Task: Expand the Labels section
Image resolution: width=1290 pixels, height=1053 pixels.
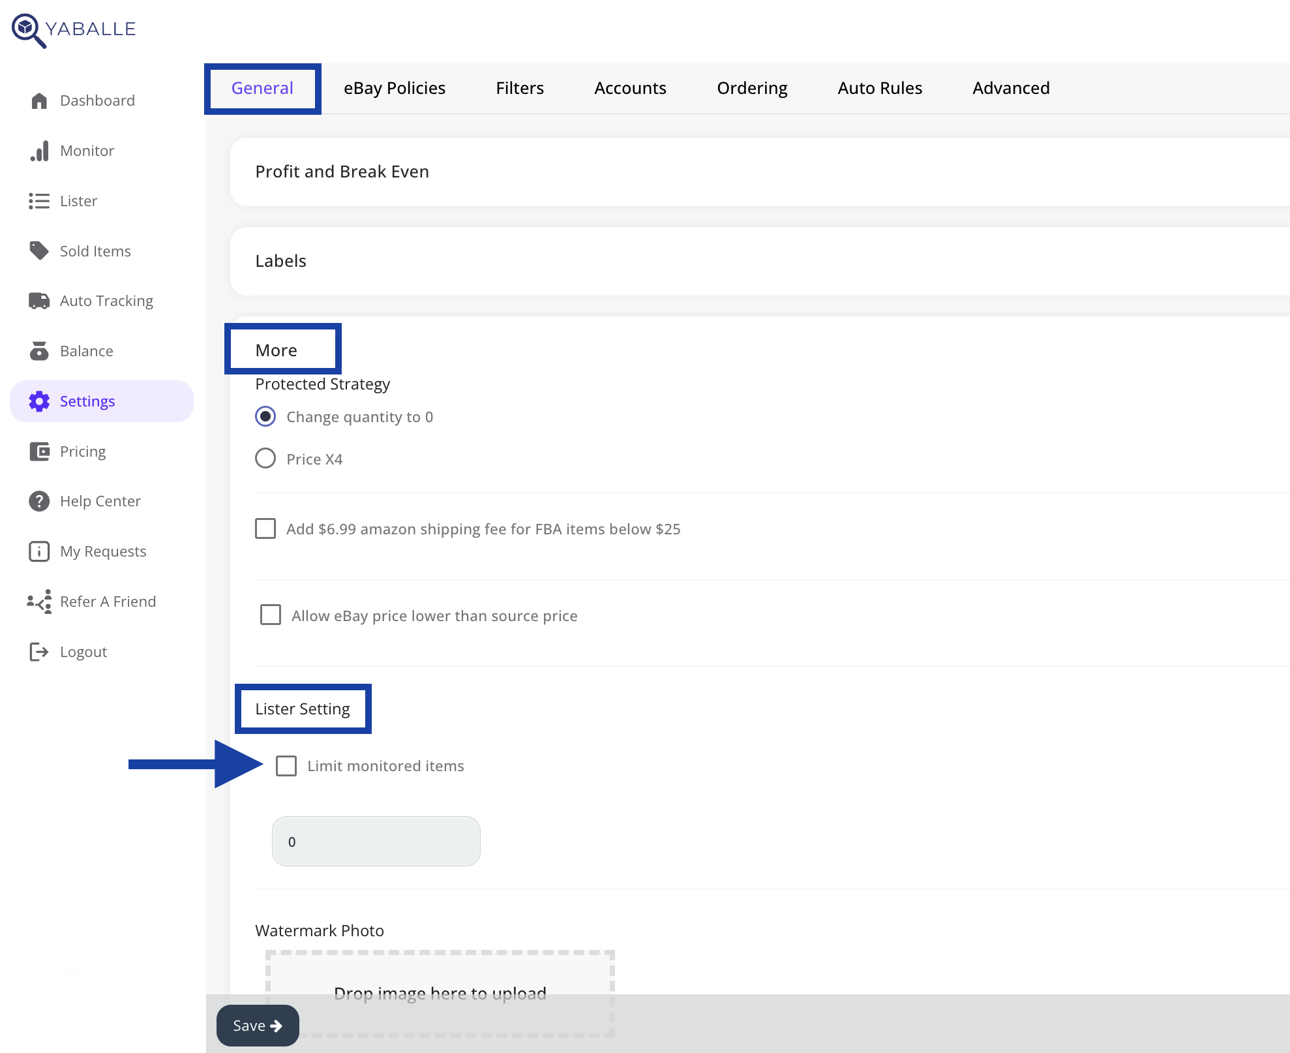Action: 280,261
